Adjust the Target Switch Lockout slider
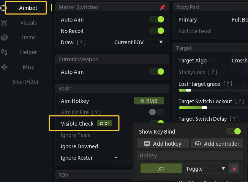This screenshot has width=248, height=182. click(213, 107)
